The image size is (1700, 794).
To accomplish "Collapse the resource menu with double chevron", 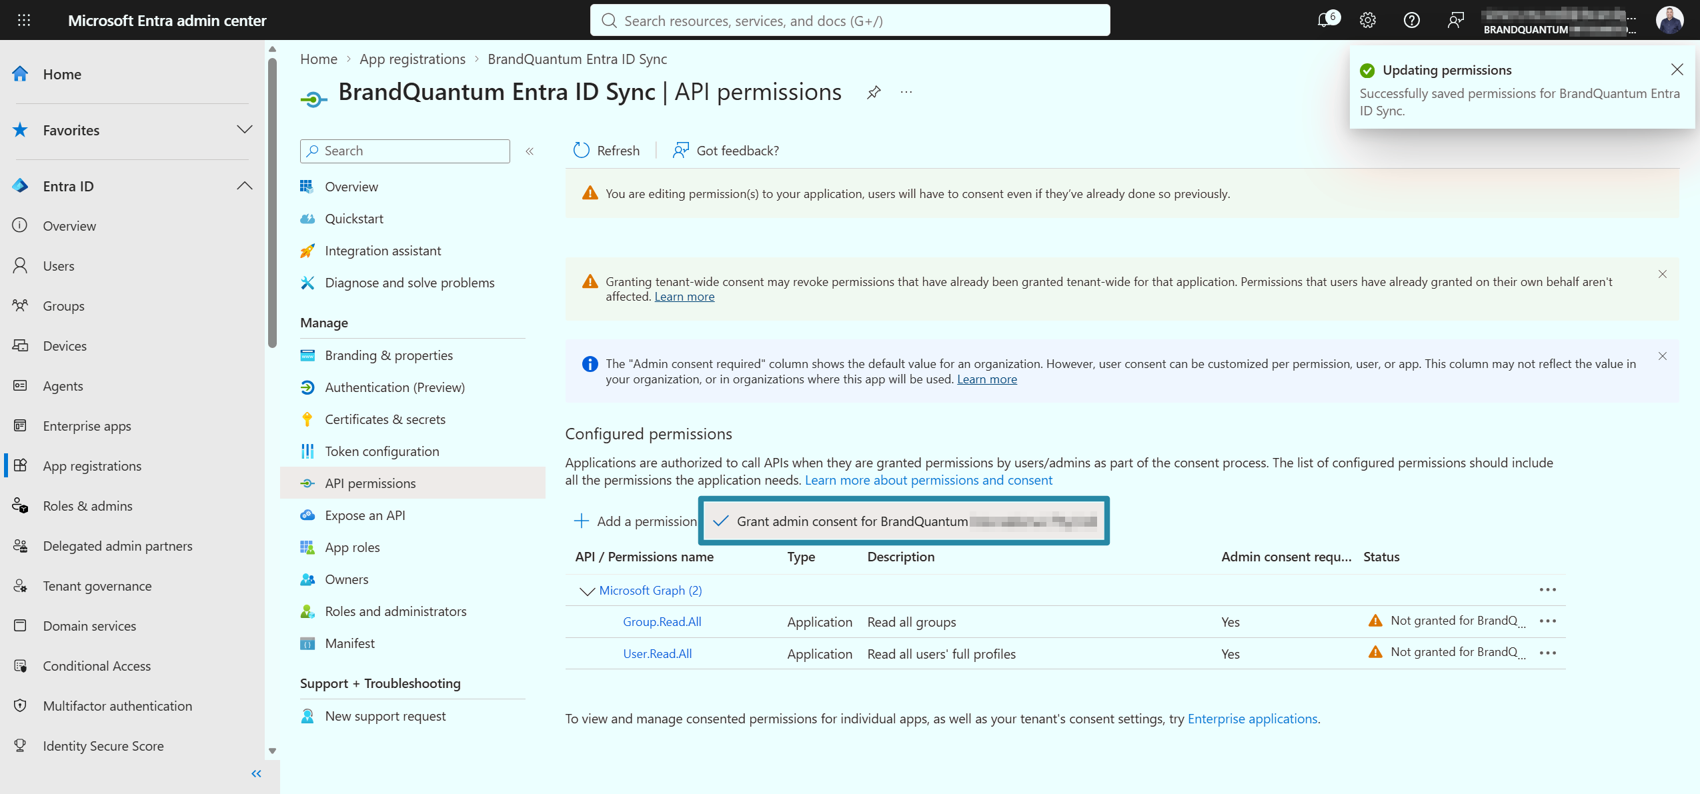I will pyautogui.click(x=530, y=151).
